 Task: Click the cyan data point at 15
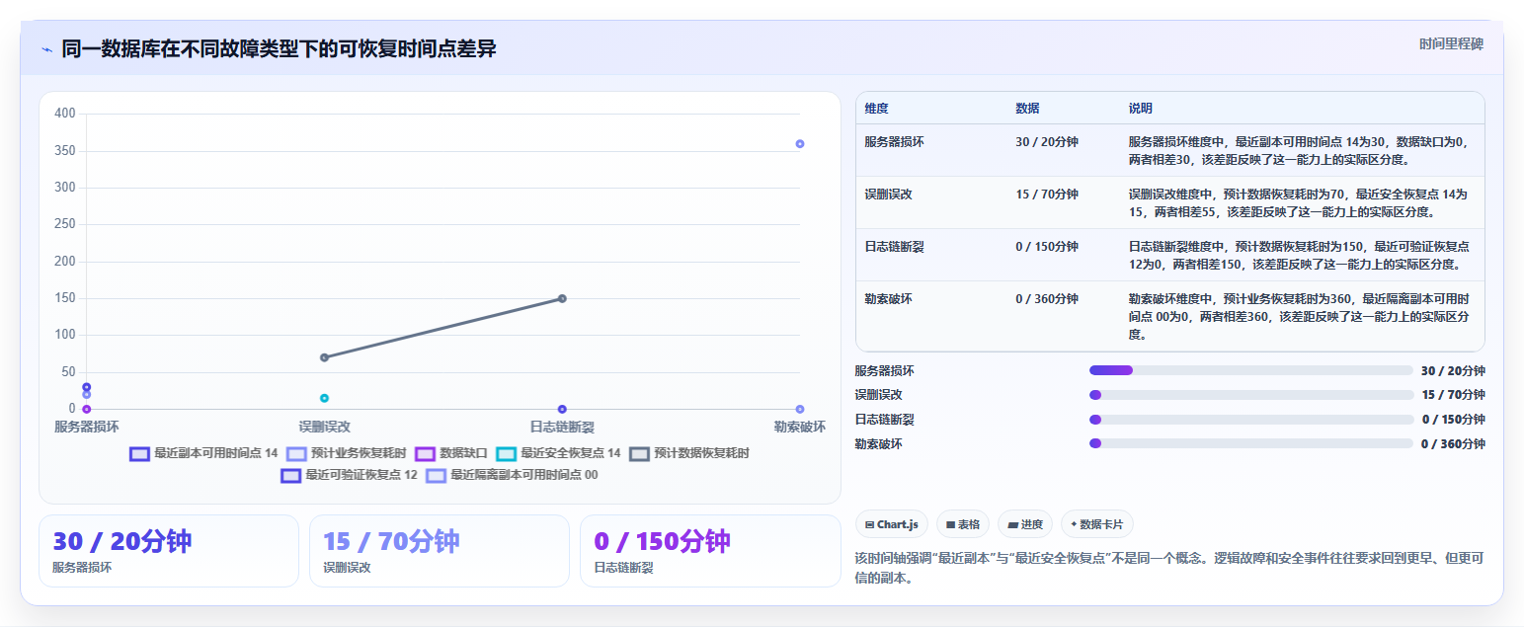point(324,398)
